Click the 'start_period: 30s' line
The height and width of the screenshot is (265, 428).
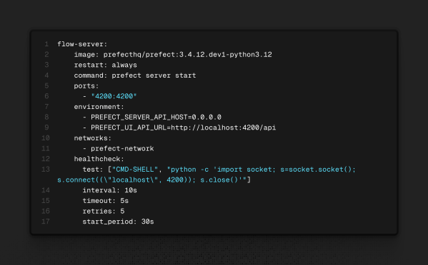tap(118, 222)
